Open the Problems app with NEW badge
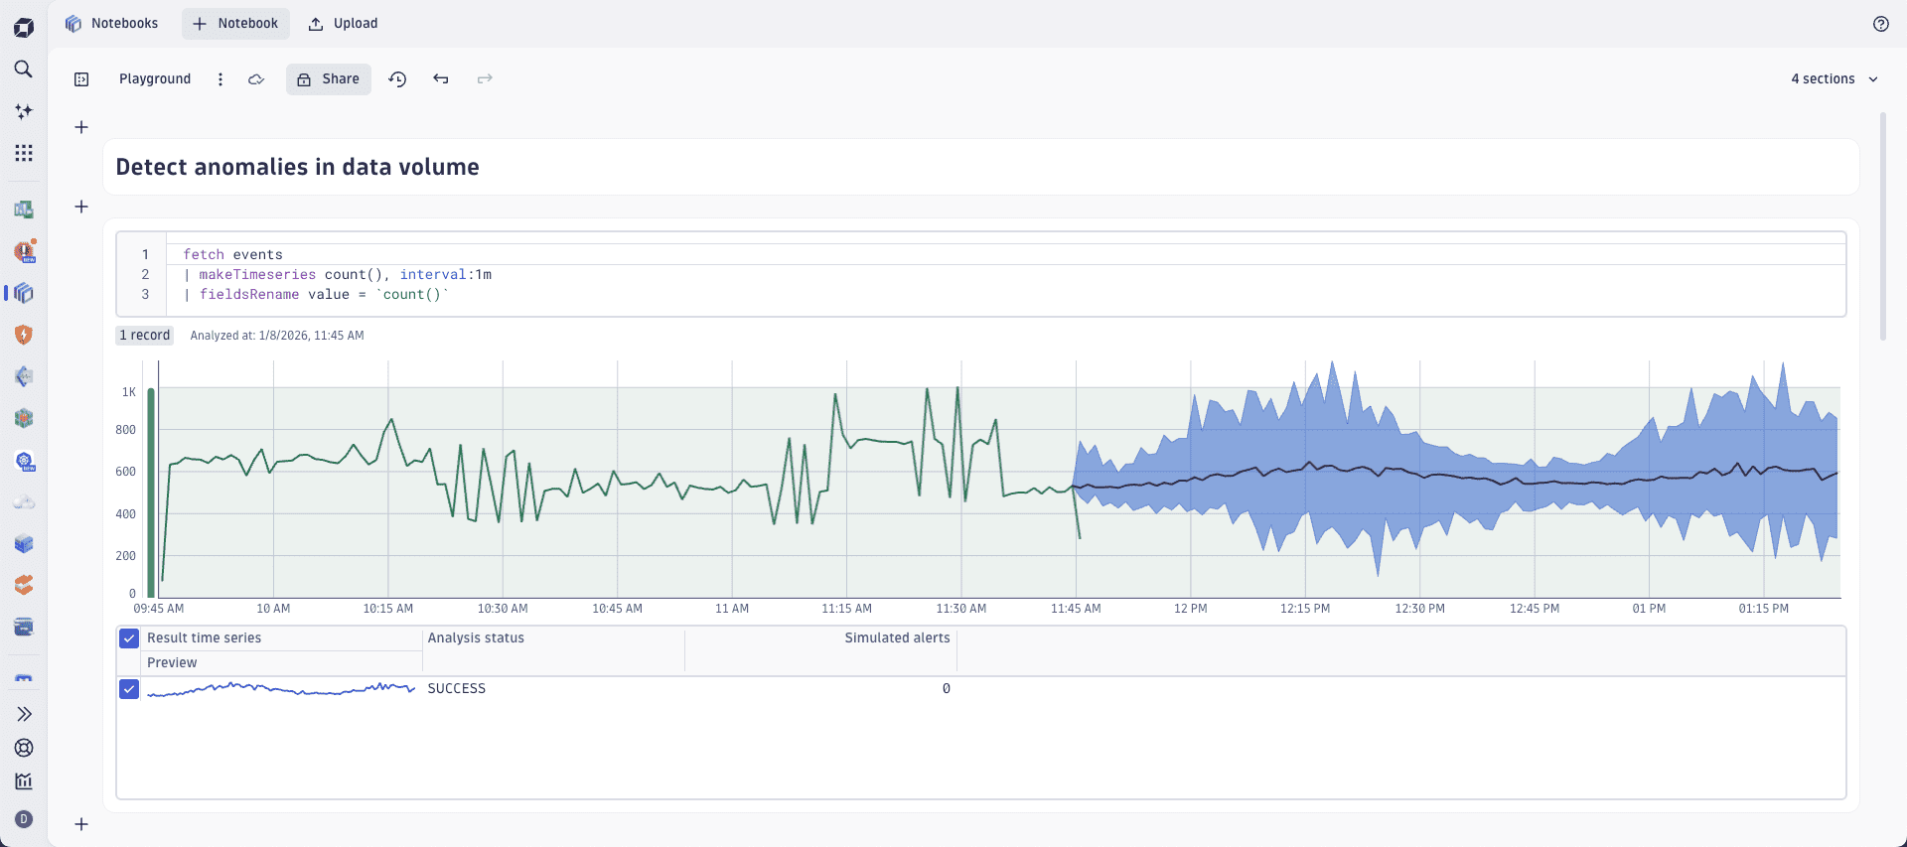 (25, 251)
